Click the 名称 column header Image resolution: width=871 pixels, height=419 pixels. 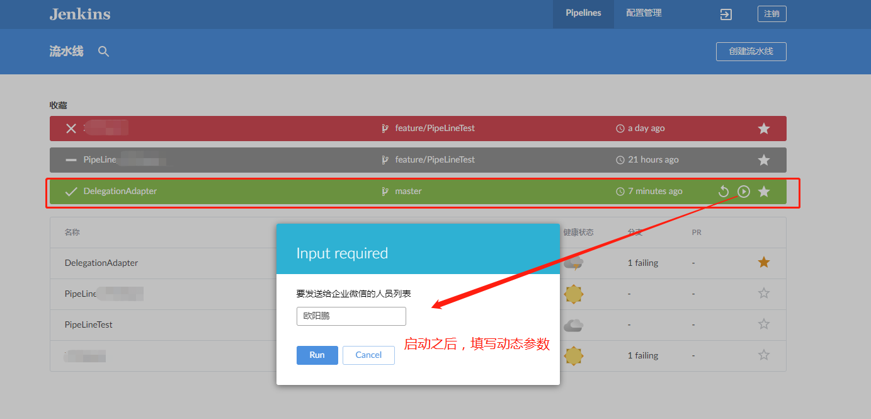tap(71, 232)
